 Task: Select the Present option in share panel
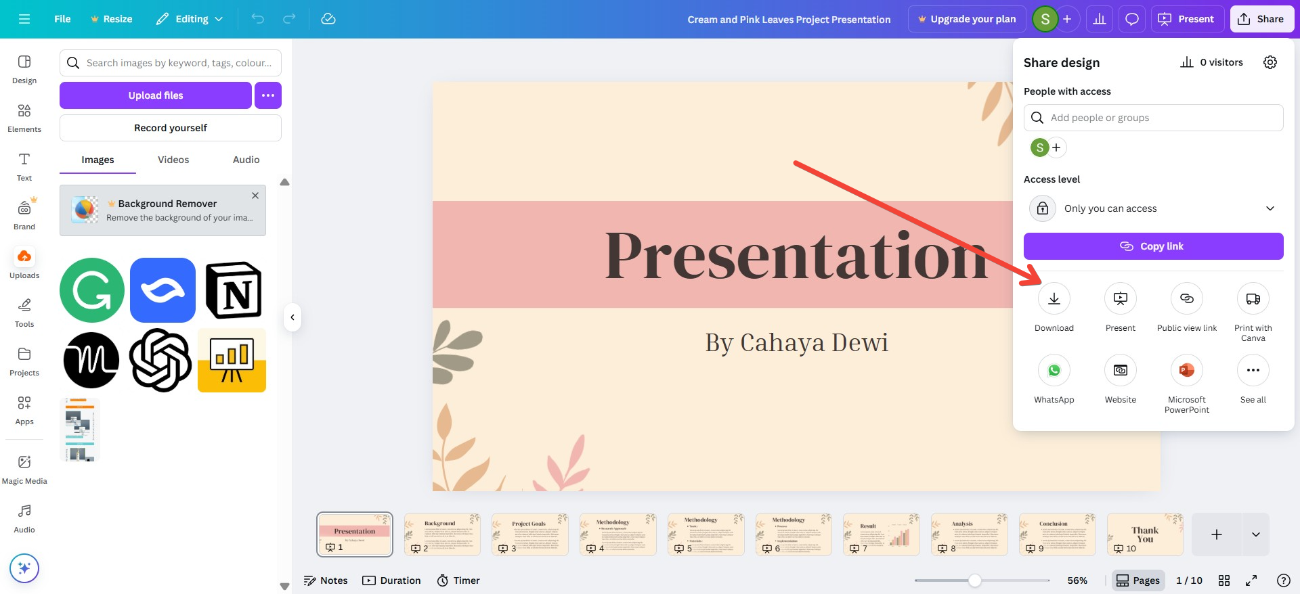(1121, 308)
